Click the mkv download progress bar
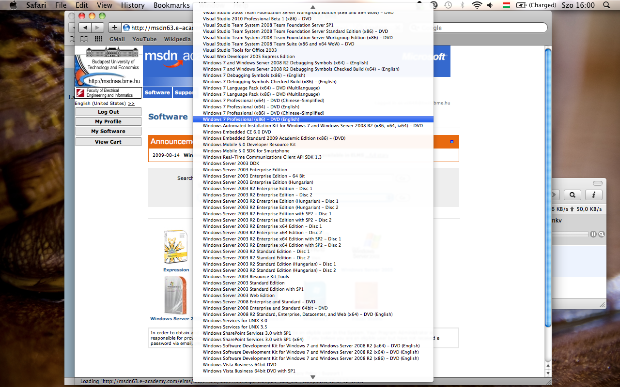The image size is (620, 387). point(571,234)
